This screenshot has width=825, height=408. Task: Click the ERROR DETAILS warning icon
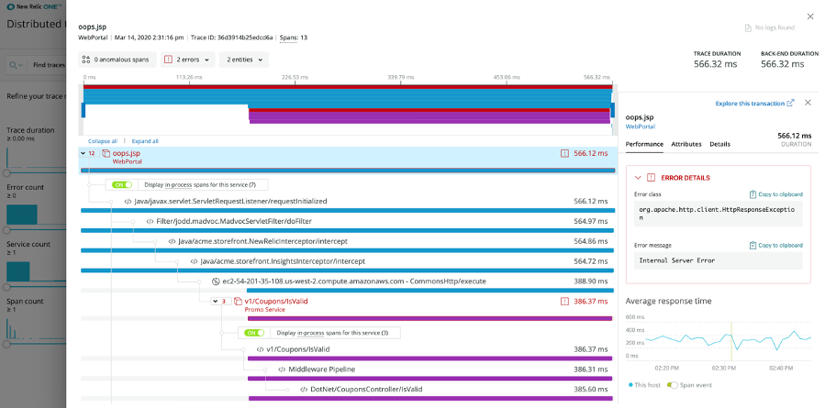click(652, 178)
